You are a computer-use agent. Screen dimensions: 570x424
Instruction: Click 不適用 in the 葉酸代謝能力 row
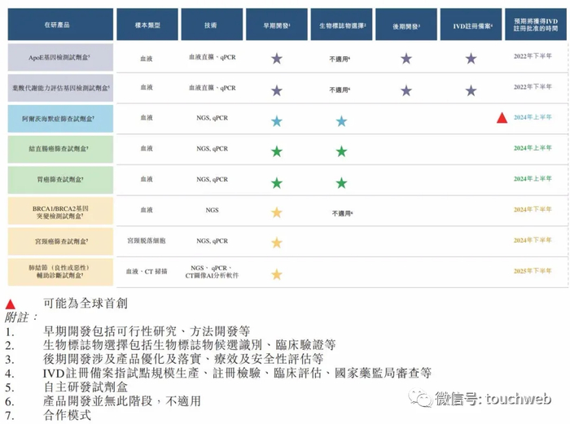click(340, 90)
